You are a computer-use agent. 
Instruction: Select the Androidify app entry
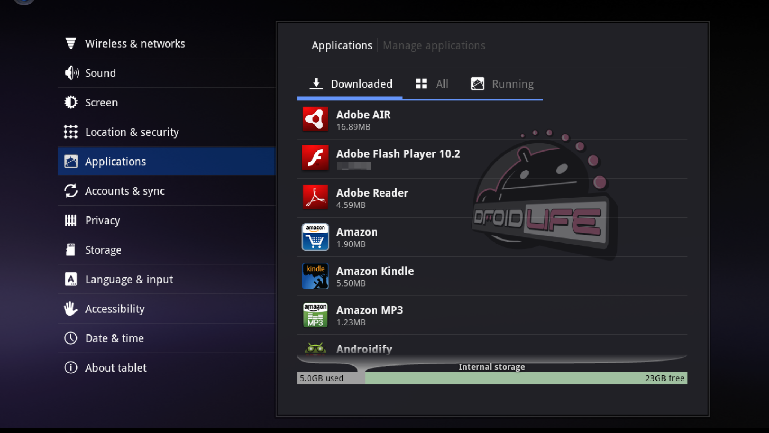coord(364,349)
